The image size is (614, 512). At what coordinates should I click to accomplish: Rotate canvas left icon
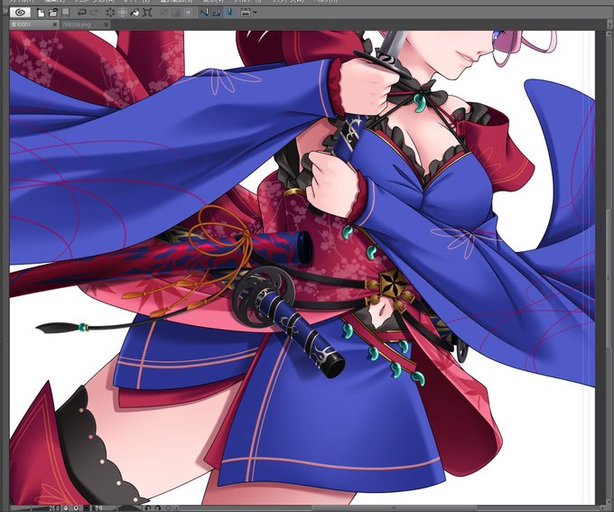pyautogui.click(x=148, y=508)
